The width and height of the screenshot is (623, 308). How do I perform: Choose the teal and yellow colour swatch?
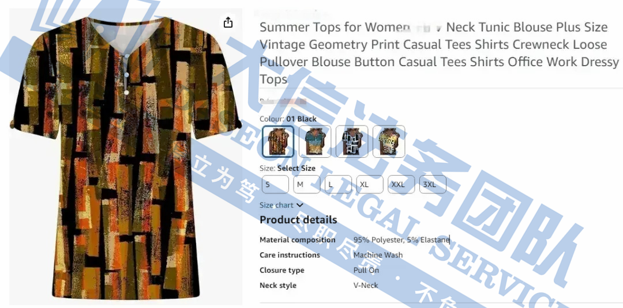315,142
